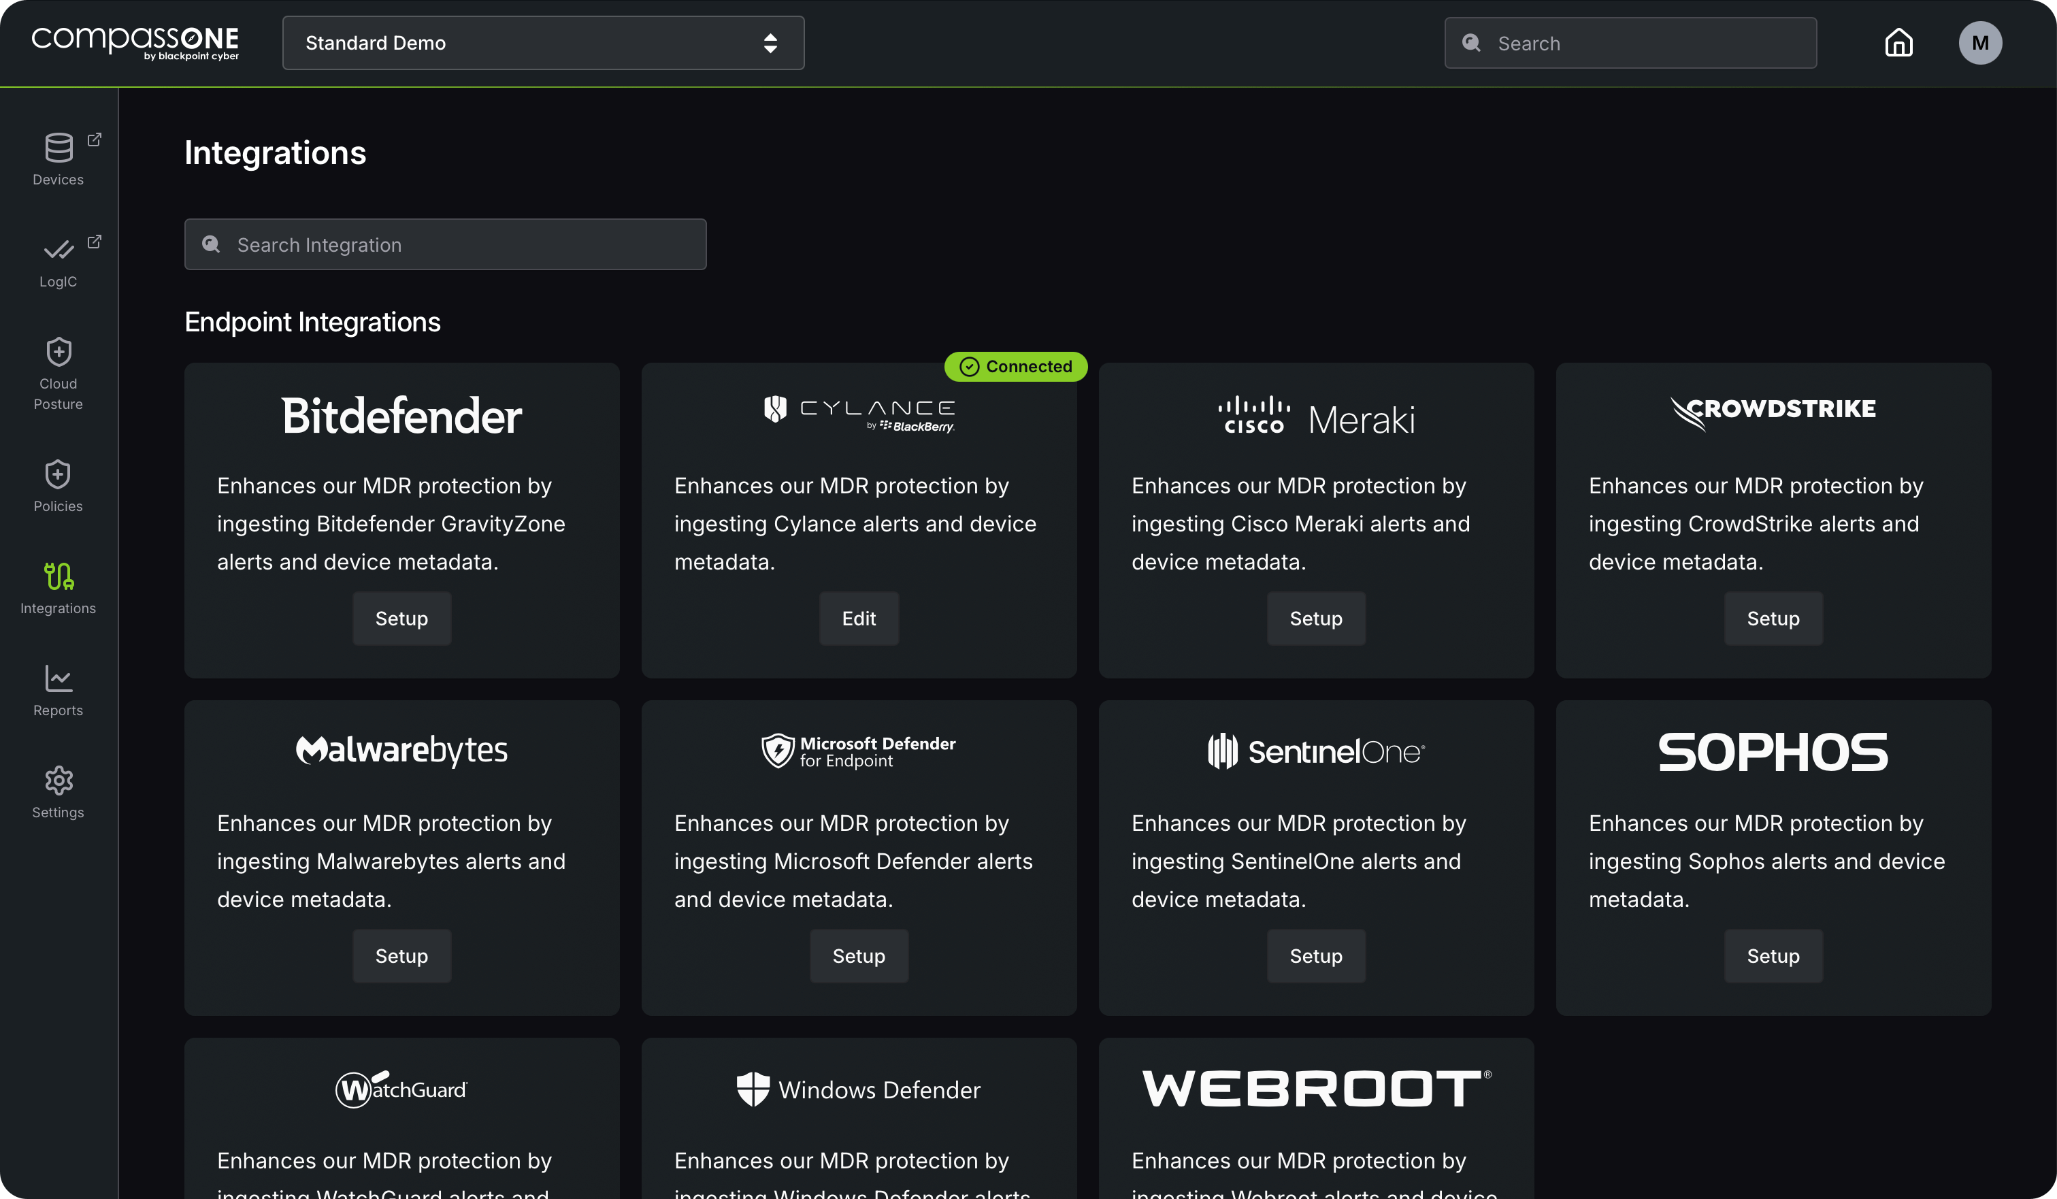The image size is (2057, 1199).
Task: Click the Sophos logo
Action: pyautogui.click(x=1773, y=752)
